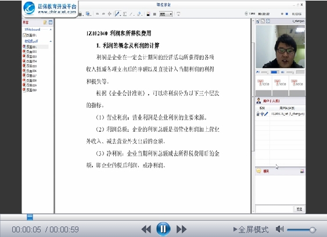Expand webcam video to fullscreen icon

click(268, 21)
